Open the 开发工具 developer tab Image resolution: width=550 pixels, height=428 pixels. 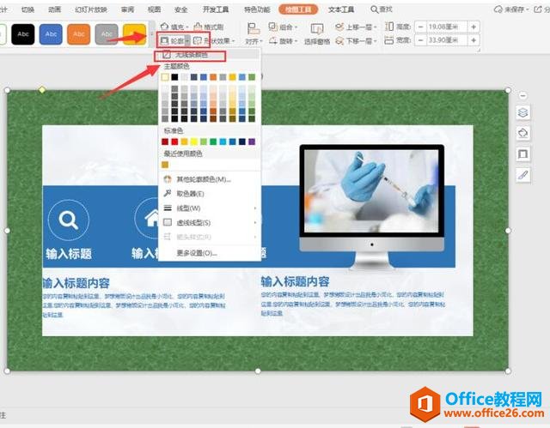216,9
